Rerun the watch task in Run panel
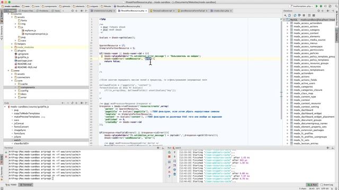 coord(169,153)
